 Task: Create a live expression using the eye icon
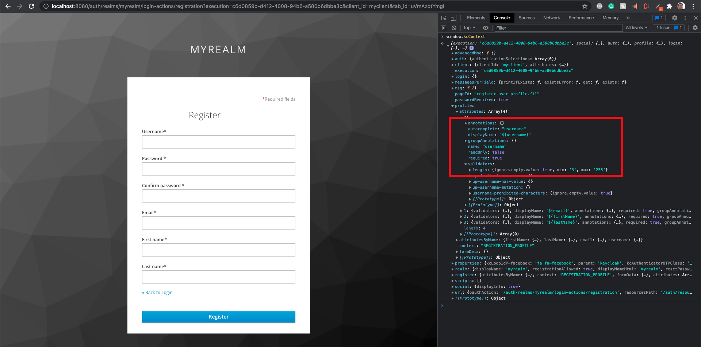[486, 28]
